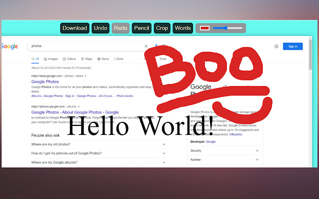Open dropdown arrow beside photos.google.com albums

tap(79, 106)
